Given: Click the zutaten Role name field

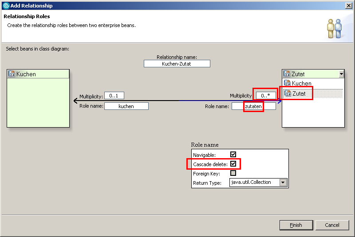Looking at the screenshot, I should [x=253, y=106].
